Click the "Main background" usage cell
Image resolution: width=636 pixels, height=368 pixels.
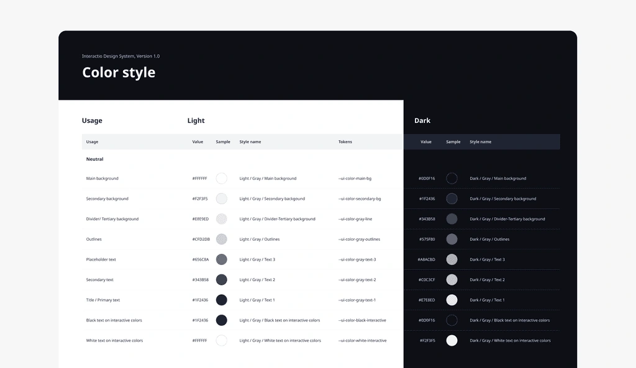tap(102, 178)
